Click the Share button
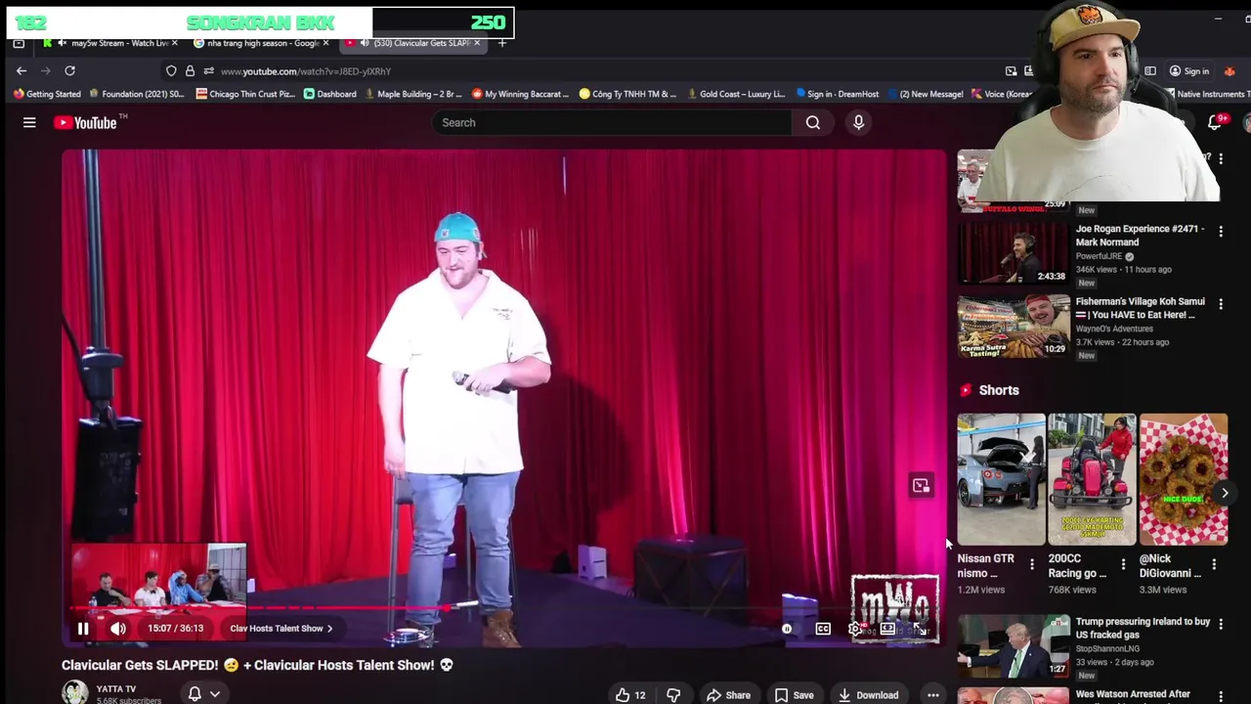Viewport: 1251px width, 704px height. click(728, 695)
